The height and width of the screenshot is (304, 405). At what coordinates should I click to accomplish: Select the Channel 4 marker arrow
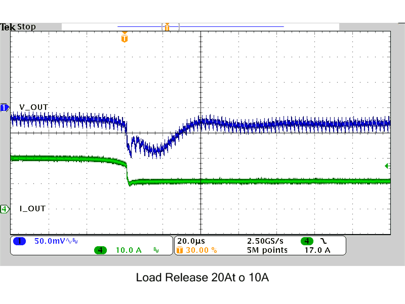pos(4,208)
